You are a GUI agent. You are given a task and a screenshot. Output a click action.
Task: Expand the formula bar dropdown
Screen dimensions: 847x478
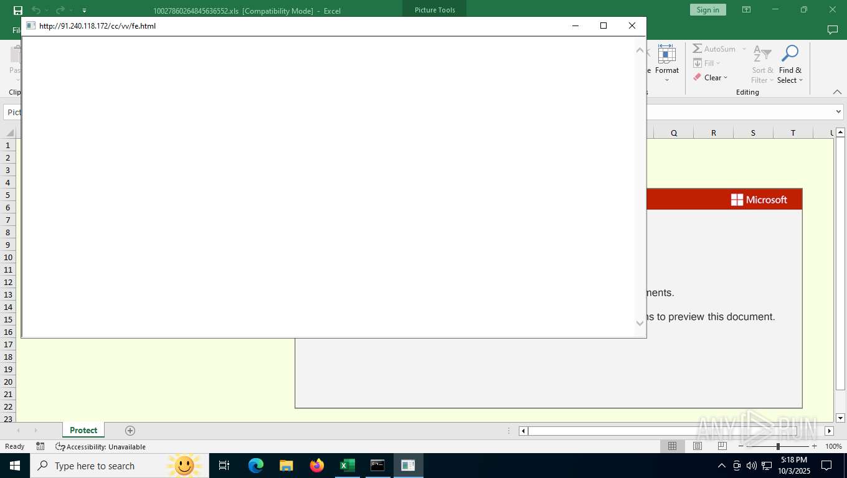[838, 112]
